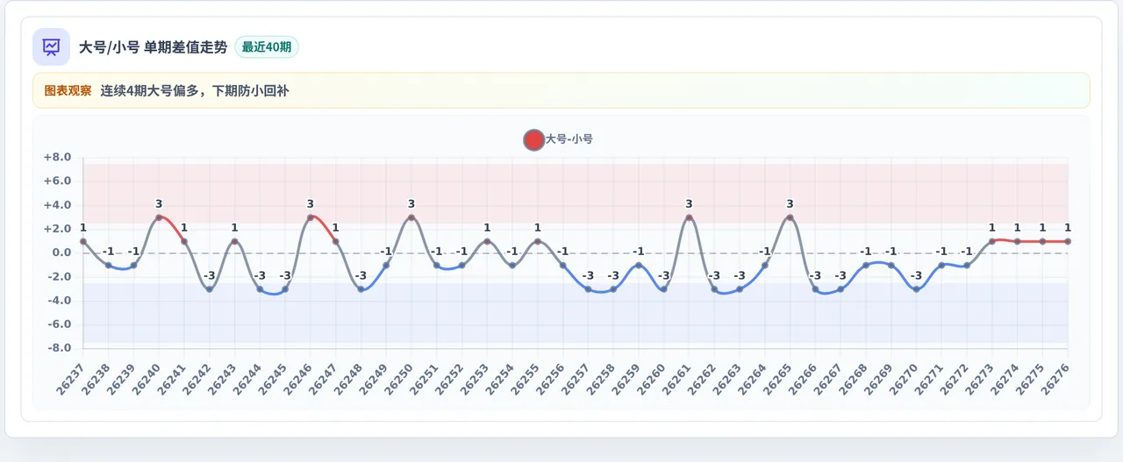The height and width of the screenshot is (462, 1123).
Task: Click the 26266 x-axis label
Action: (x=803, y=380)
